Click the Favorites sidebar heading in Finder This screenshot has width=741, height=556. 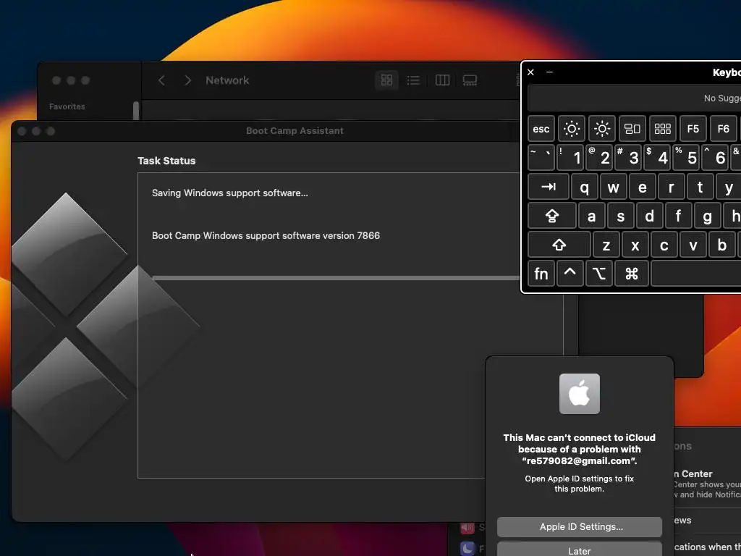pos(67,107)
